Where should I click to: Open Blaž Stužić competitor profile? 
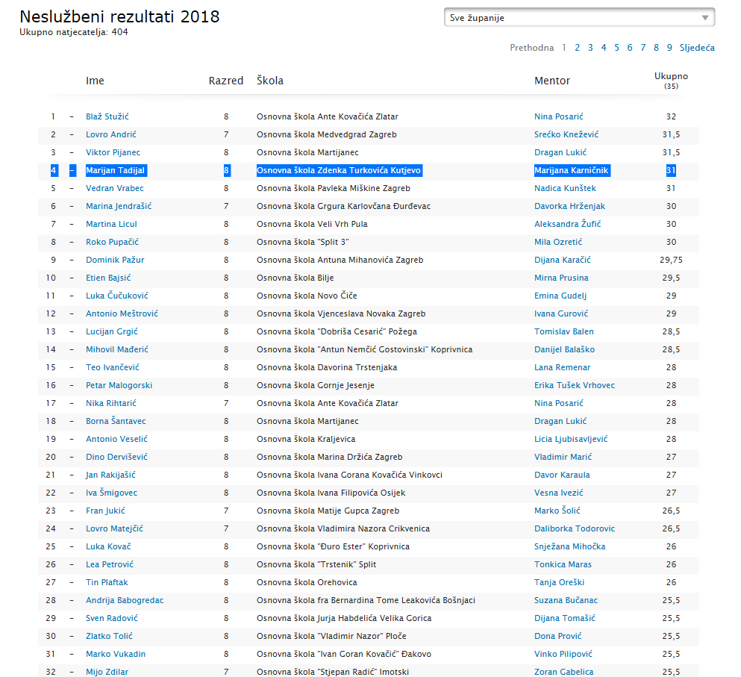tap(107, 116)
